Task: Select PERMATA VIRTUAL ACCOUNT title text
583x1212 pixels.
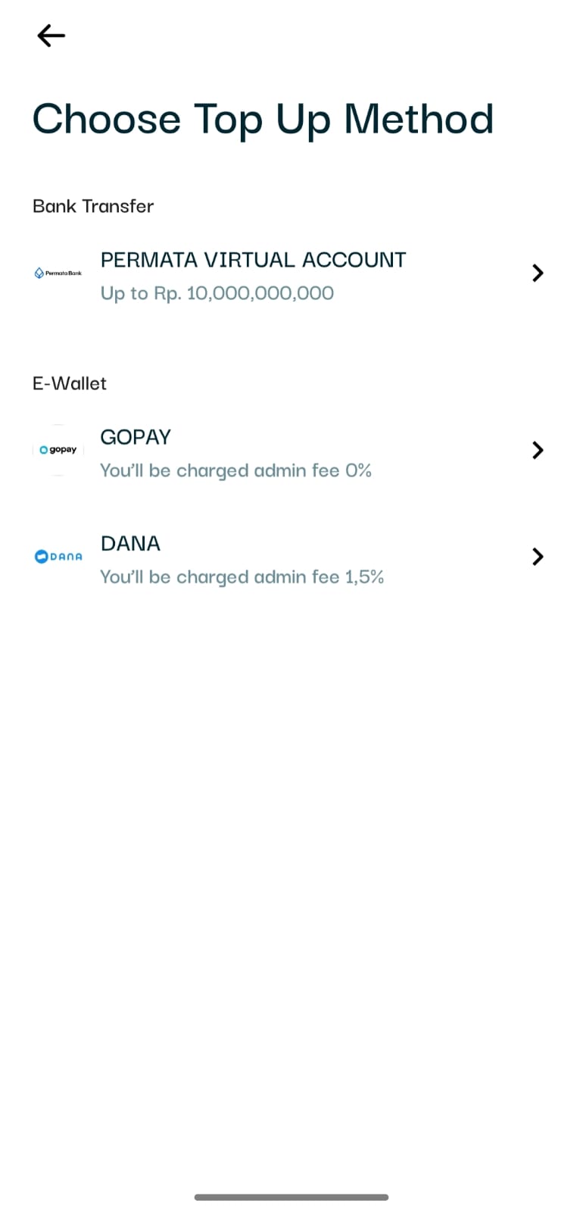Action: tap(253, 260)
